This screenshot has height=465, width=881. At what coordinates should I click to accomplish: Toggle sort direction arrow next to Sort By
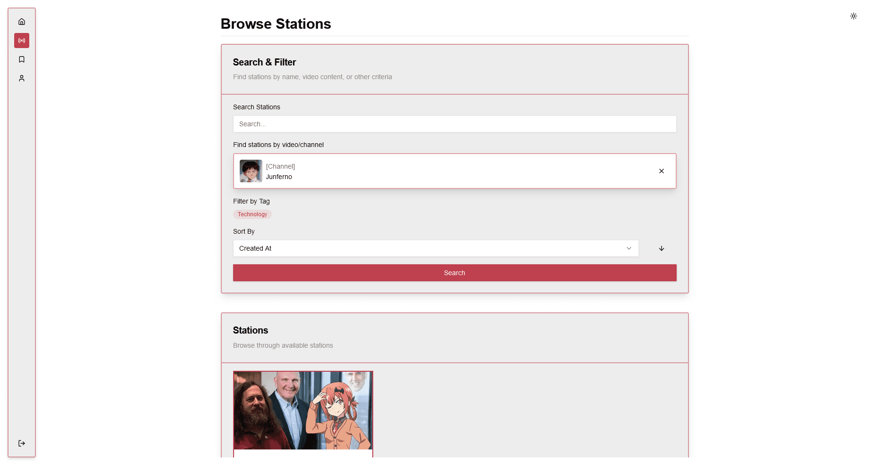pos(661,248)
